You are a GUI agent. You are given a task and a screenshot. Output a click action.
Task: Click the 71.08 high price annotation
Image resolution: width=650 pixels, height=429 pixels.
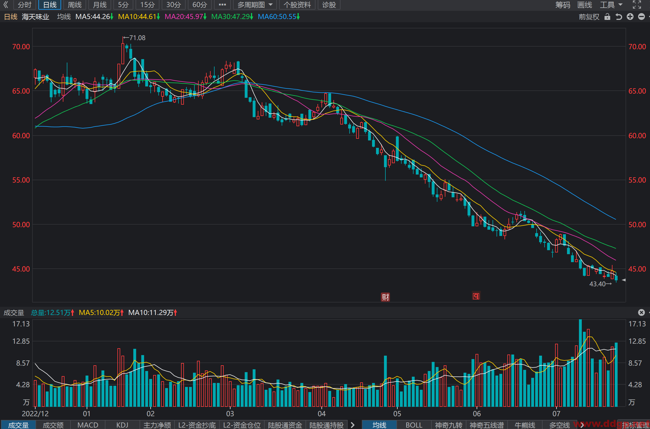(x=134, y=38)
